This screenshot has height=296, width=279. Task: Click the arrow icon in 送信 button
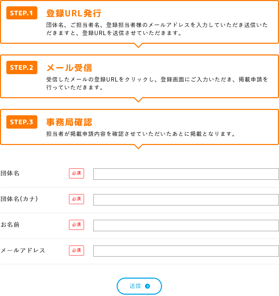(x=148, y=286)
